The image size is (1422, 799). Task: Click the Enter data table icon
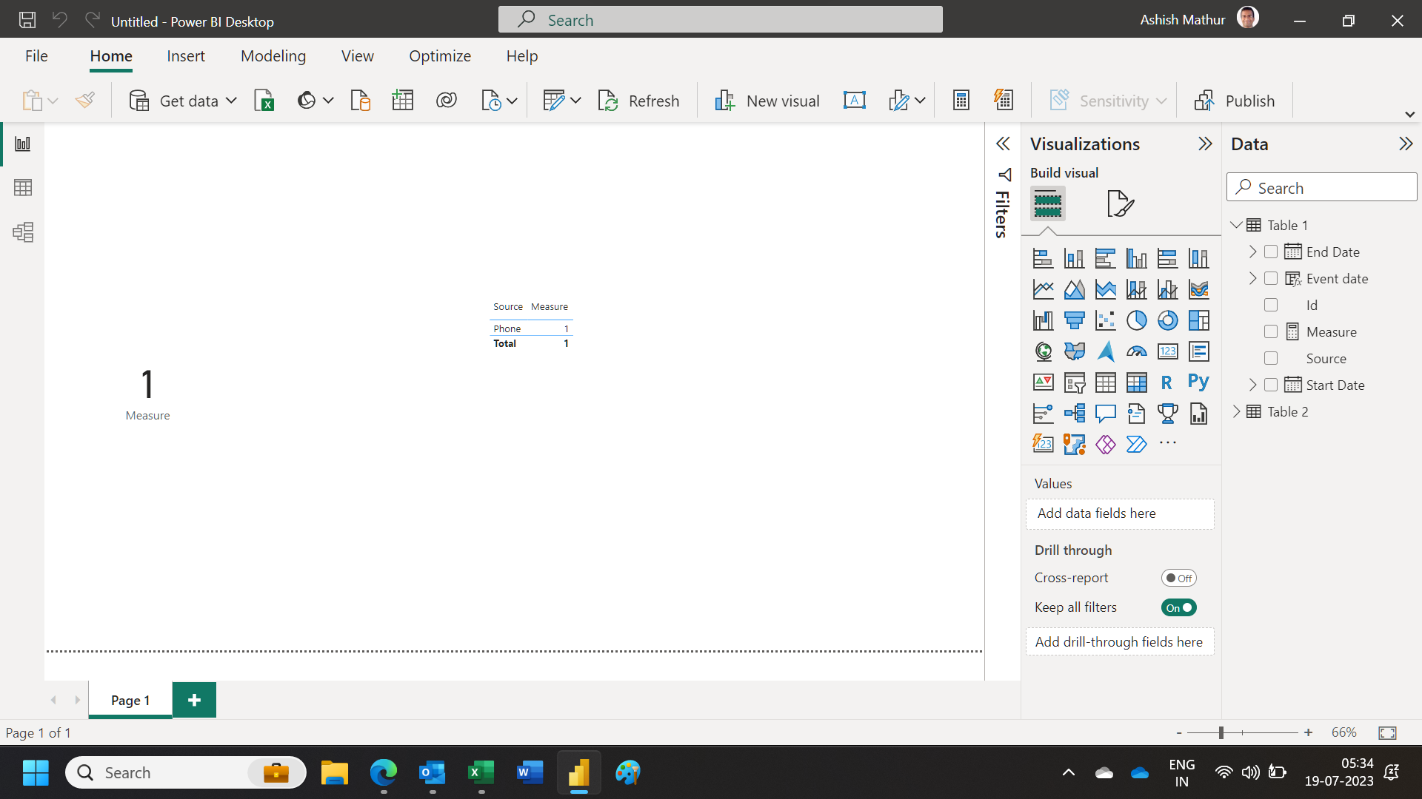click(402, 101)
